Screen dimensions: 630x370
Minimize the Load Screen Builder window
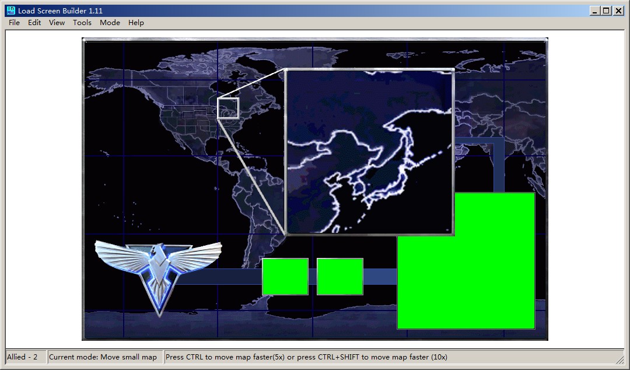(595, 11)
